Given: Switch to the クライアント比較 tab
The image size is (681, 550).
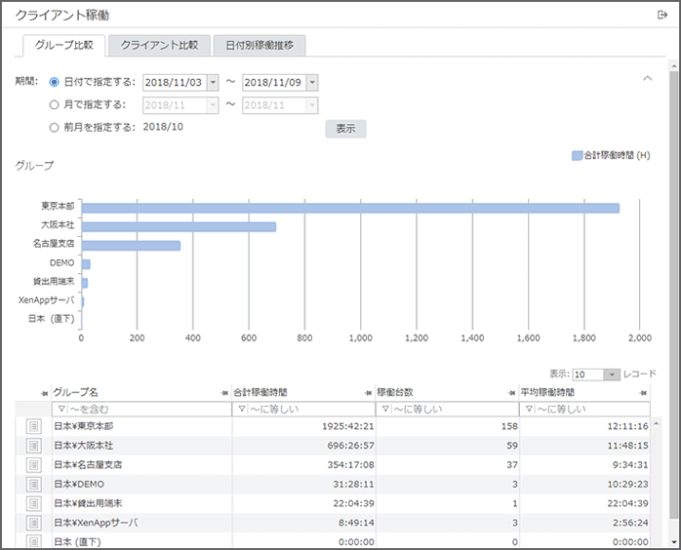Looking at the screenshot, I should (x=160, y=46).
